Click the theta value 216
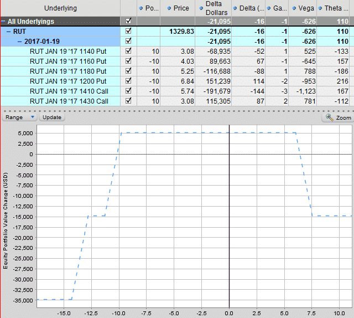Viewport: 354px width, 318px height. coord(342,81)
